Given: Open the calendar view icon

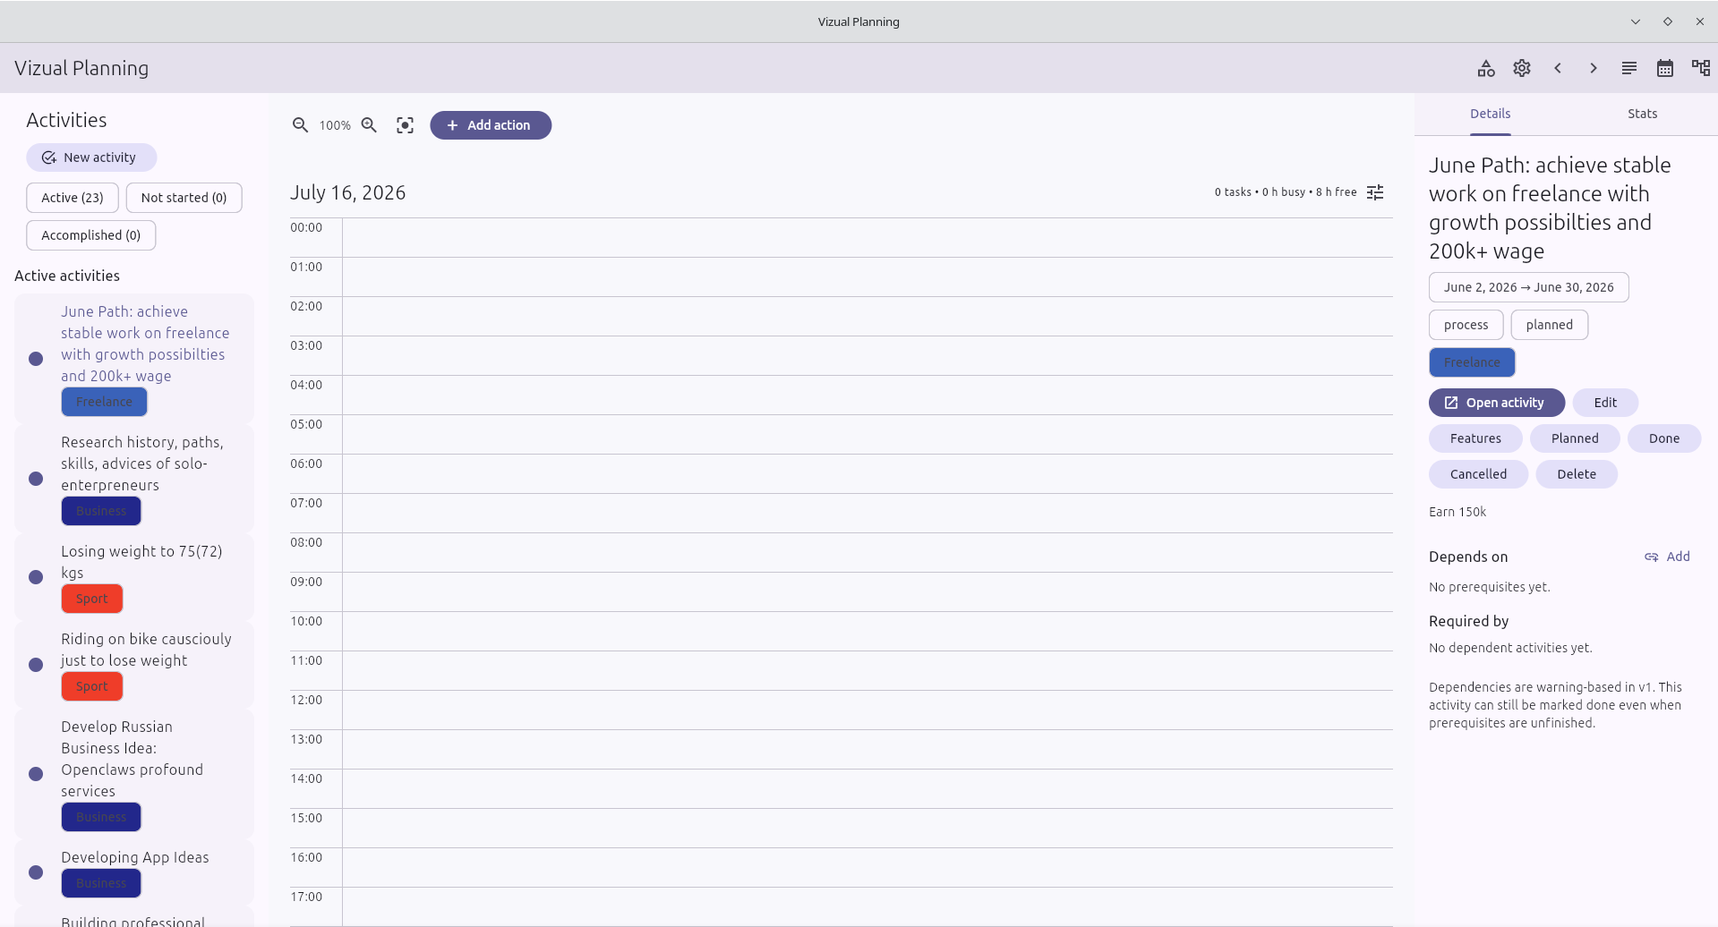Looking at the screenshot, I should pyautogui.click(x=1665, y=68).
